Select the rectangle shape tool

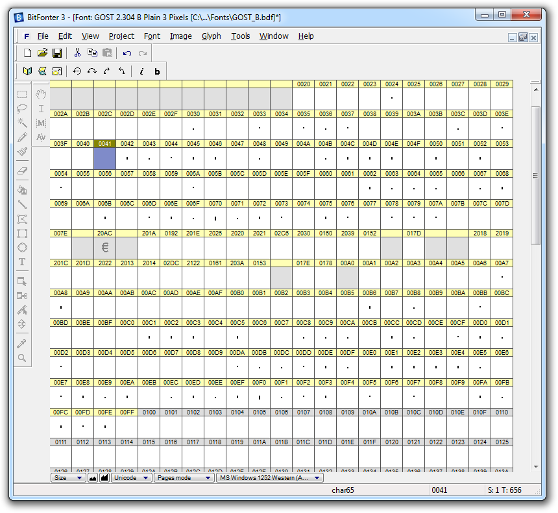click(x=22, y=233)
